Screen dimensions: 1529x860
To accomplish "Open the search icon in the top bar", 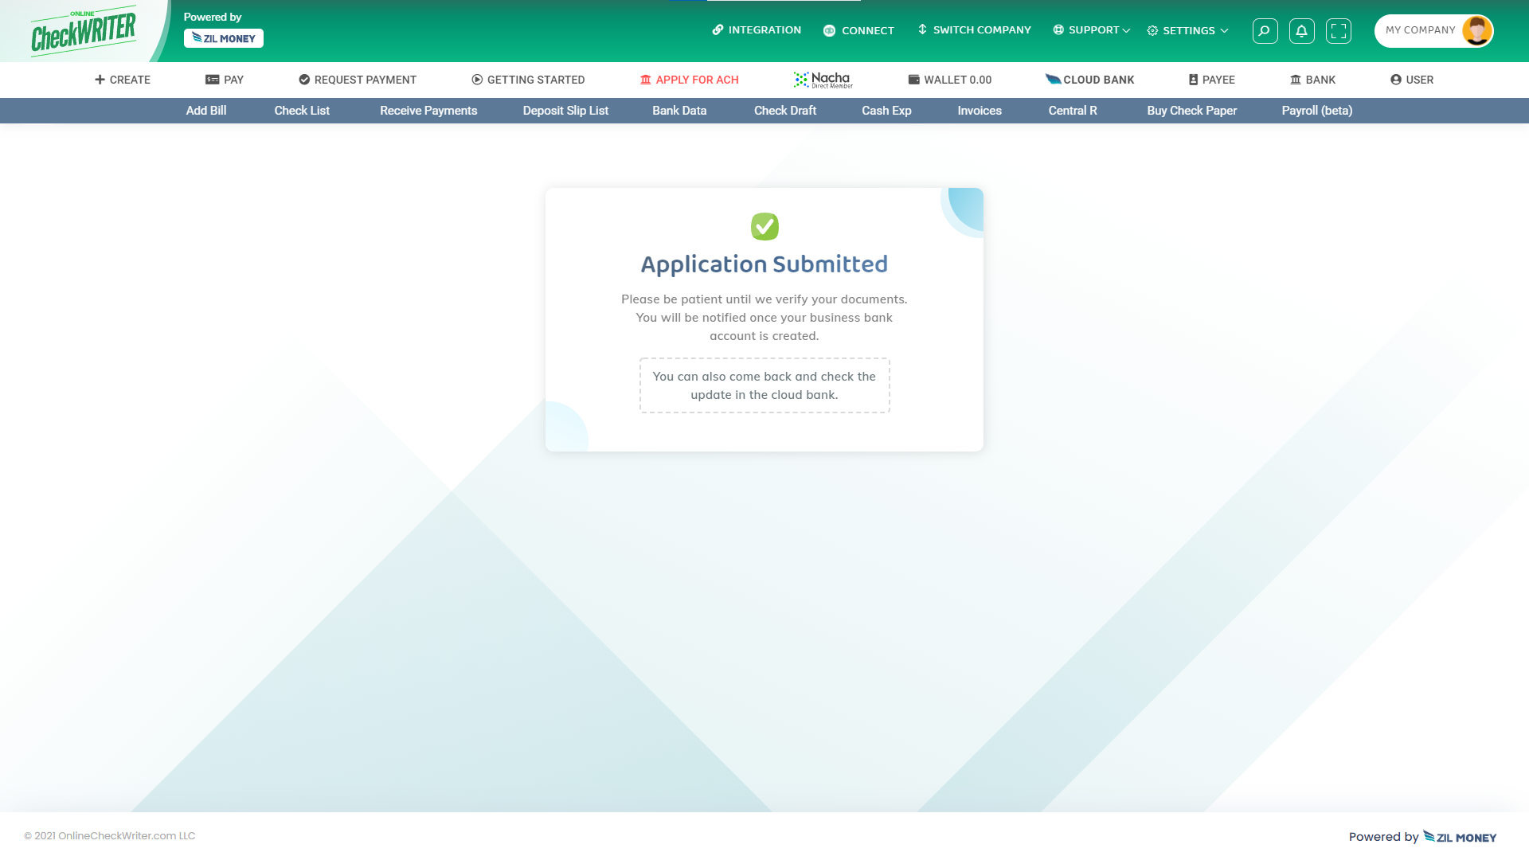I will (1265, 30).
